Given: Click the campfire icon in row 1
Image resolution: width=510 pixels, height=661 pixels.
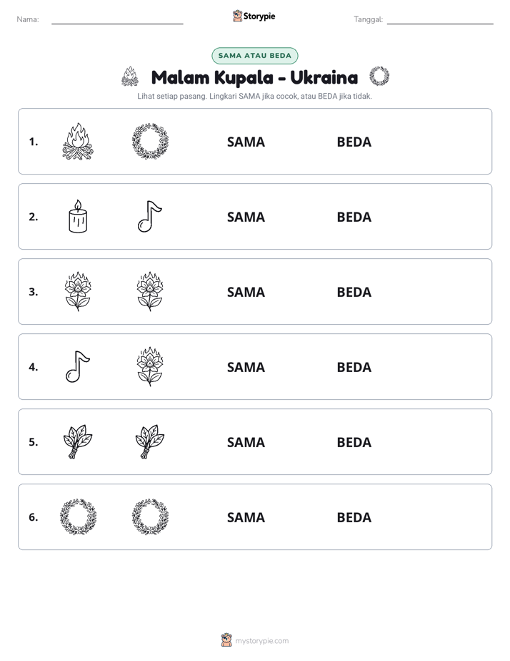Looking at the screenshot, I should point(78,142).
